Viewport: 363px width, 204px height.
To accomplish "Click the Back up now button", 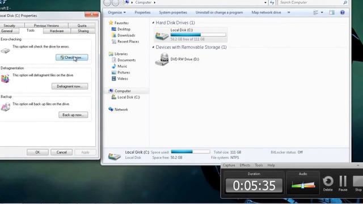I will click(73, 115).
